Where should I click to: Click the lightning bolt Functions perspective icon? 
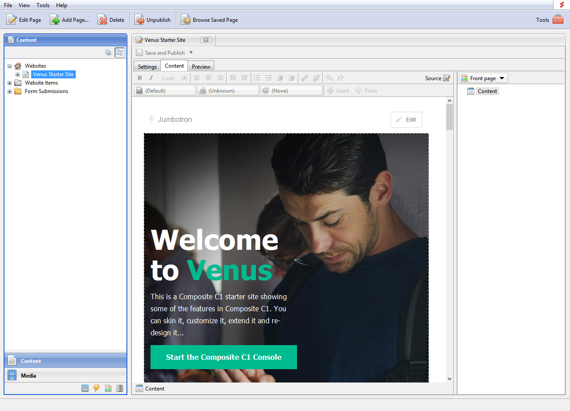tap(97, 388)
